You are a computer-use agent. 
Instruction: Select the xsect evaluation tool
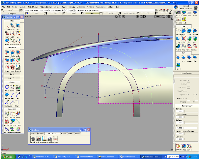click(x=195, y=13)
